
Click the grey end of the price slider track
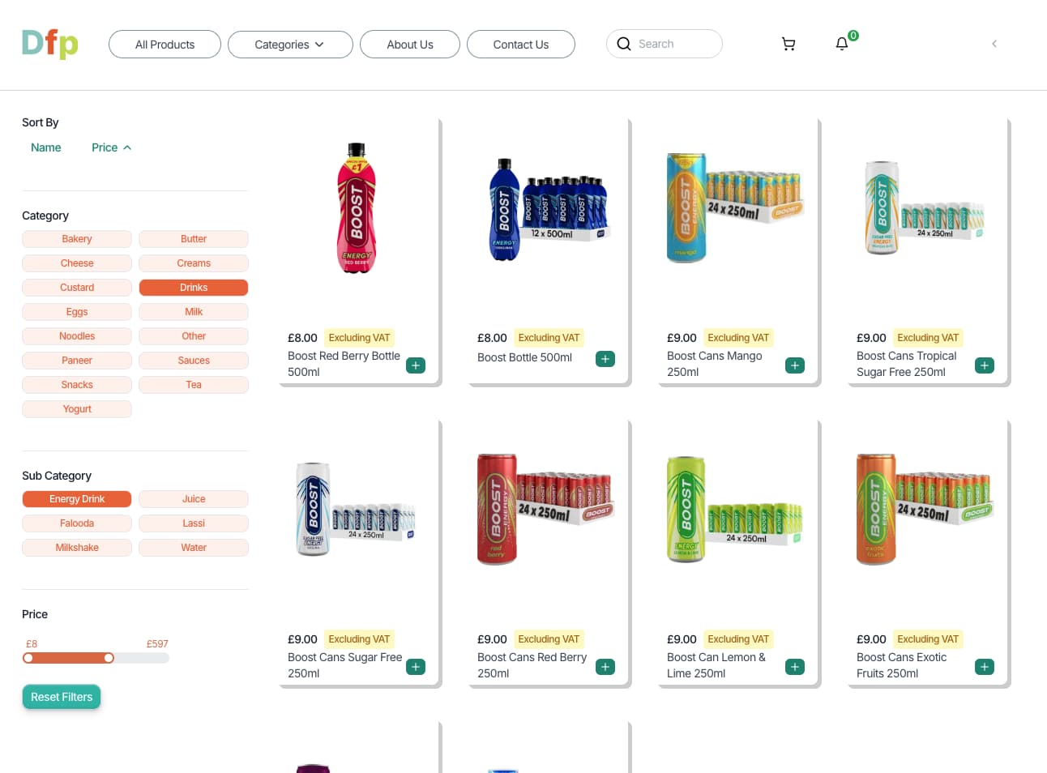[x=142, y=658]
